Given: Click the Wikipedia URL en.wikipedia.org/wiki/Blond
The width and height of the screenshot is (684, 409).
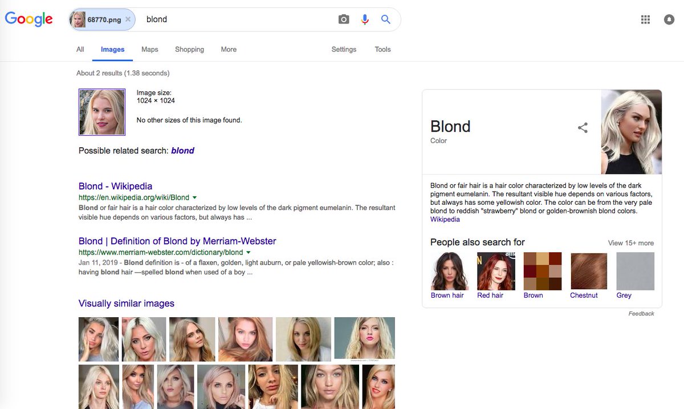Looking at the screenshot, I should click(x=134, y=197).
